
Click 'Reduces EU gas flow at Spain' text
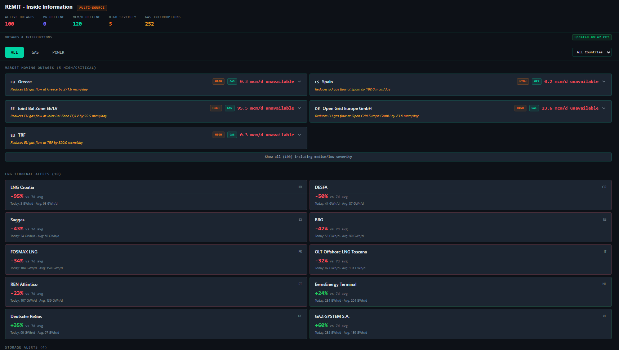(x=352, y=89)
